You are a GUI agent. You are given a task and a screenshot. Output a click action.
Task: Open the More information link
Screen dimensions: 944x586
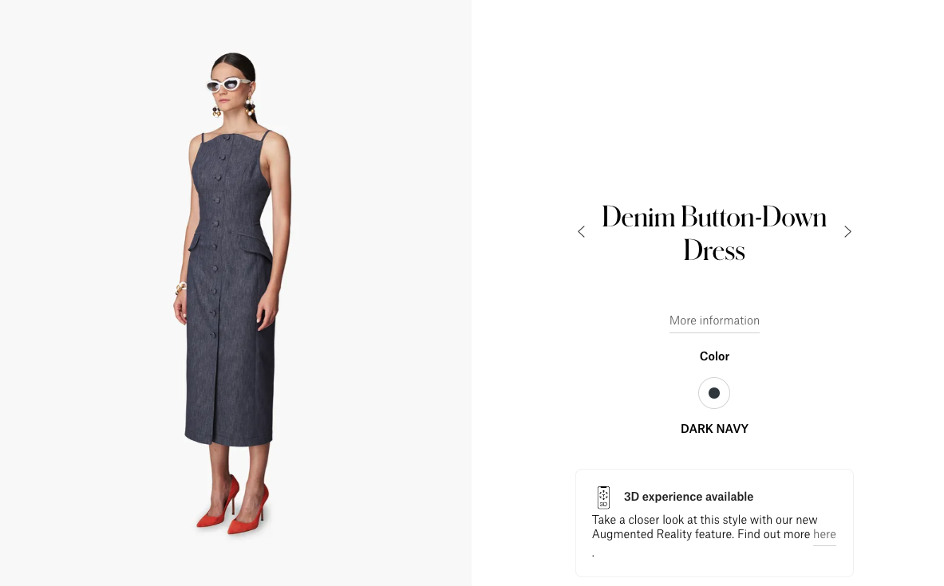pos(714,321)
